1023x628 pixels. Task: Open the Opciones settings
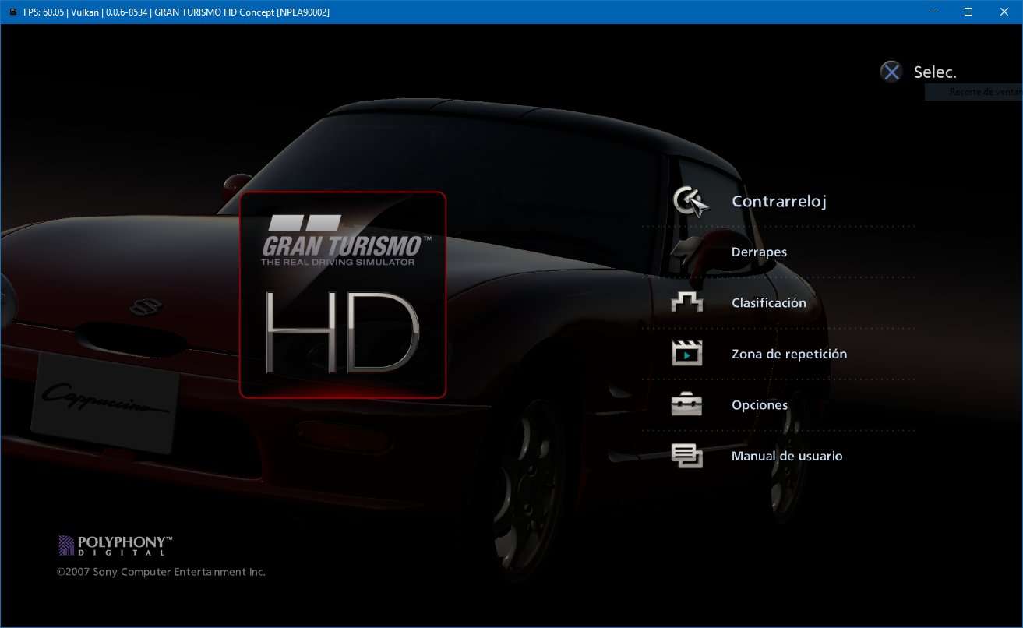[x=759, y=404]
